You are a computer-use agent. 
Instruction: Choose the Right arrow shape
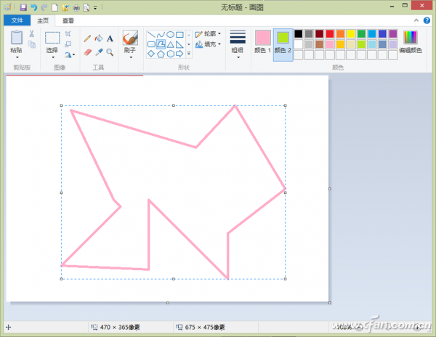coord(179,54)
